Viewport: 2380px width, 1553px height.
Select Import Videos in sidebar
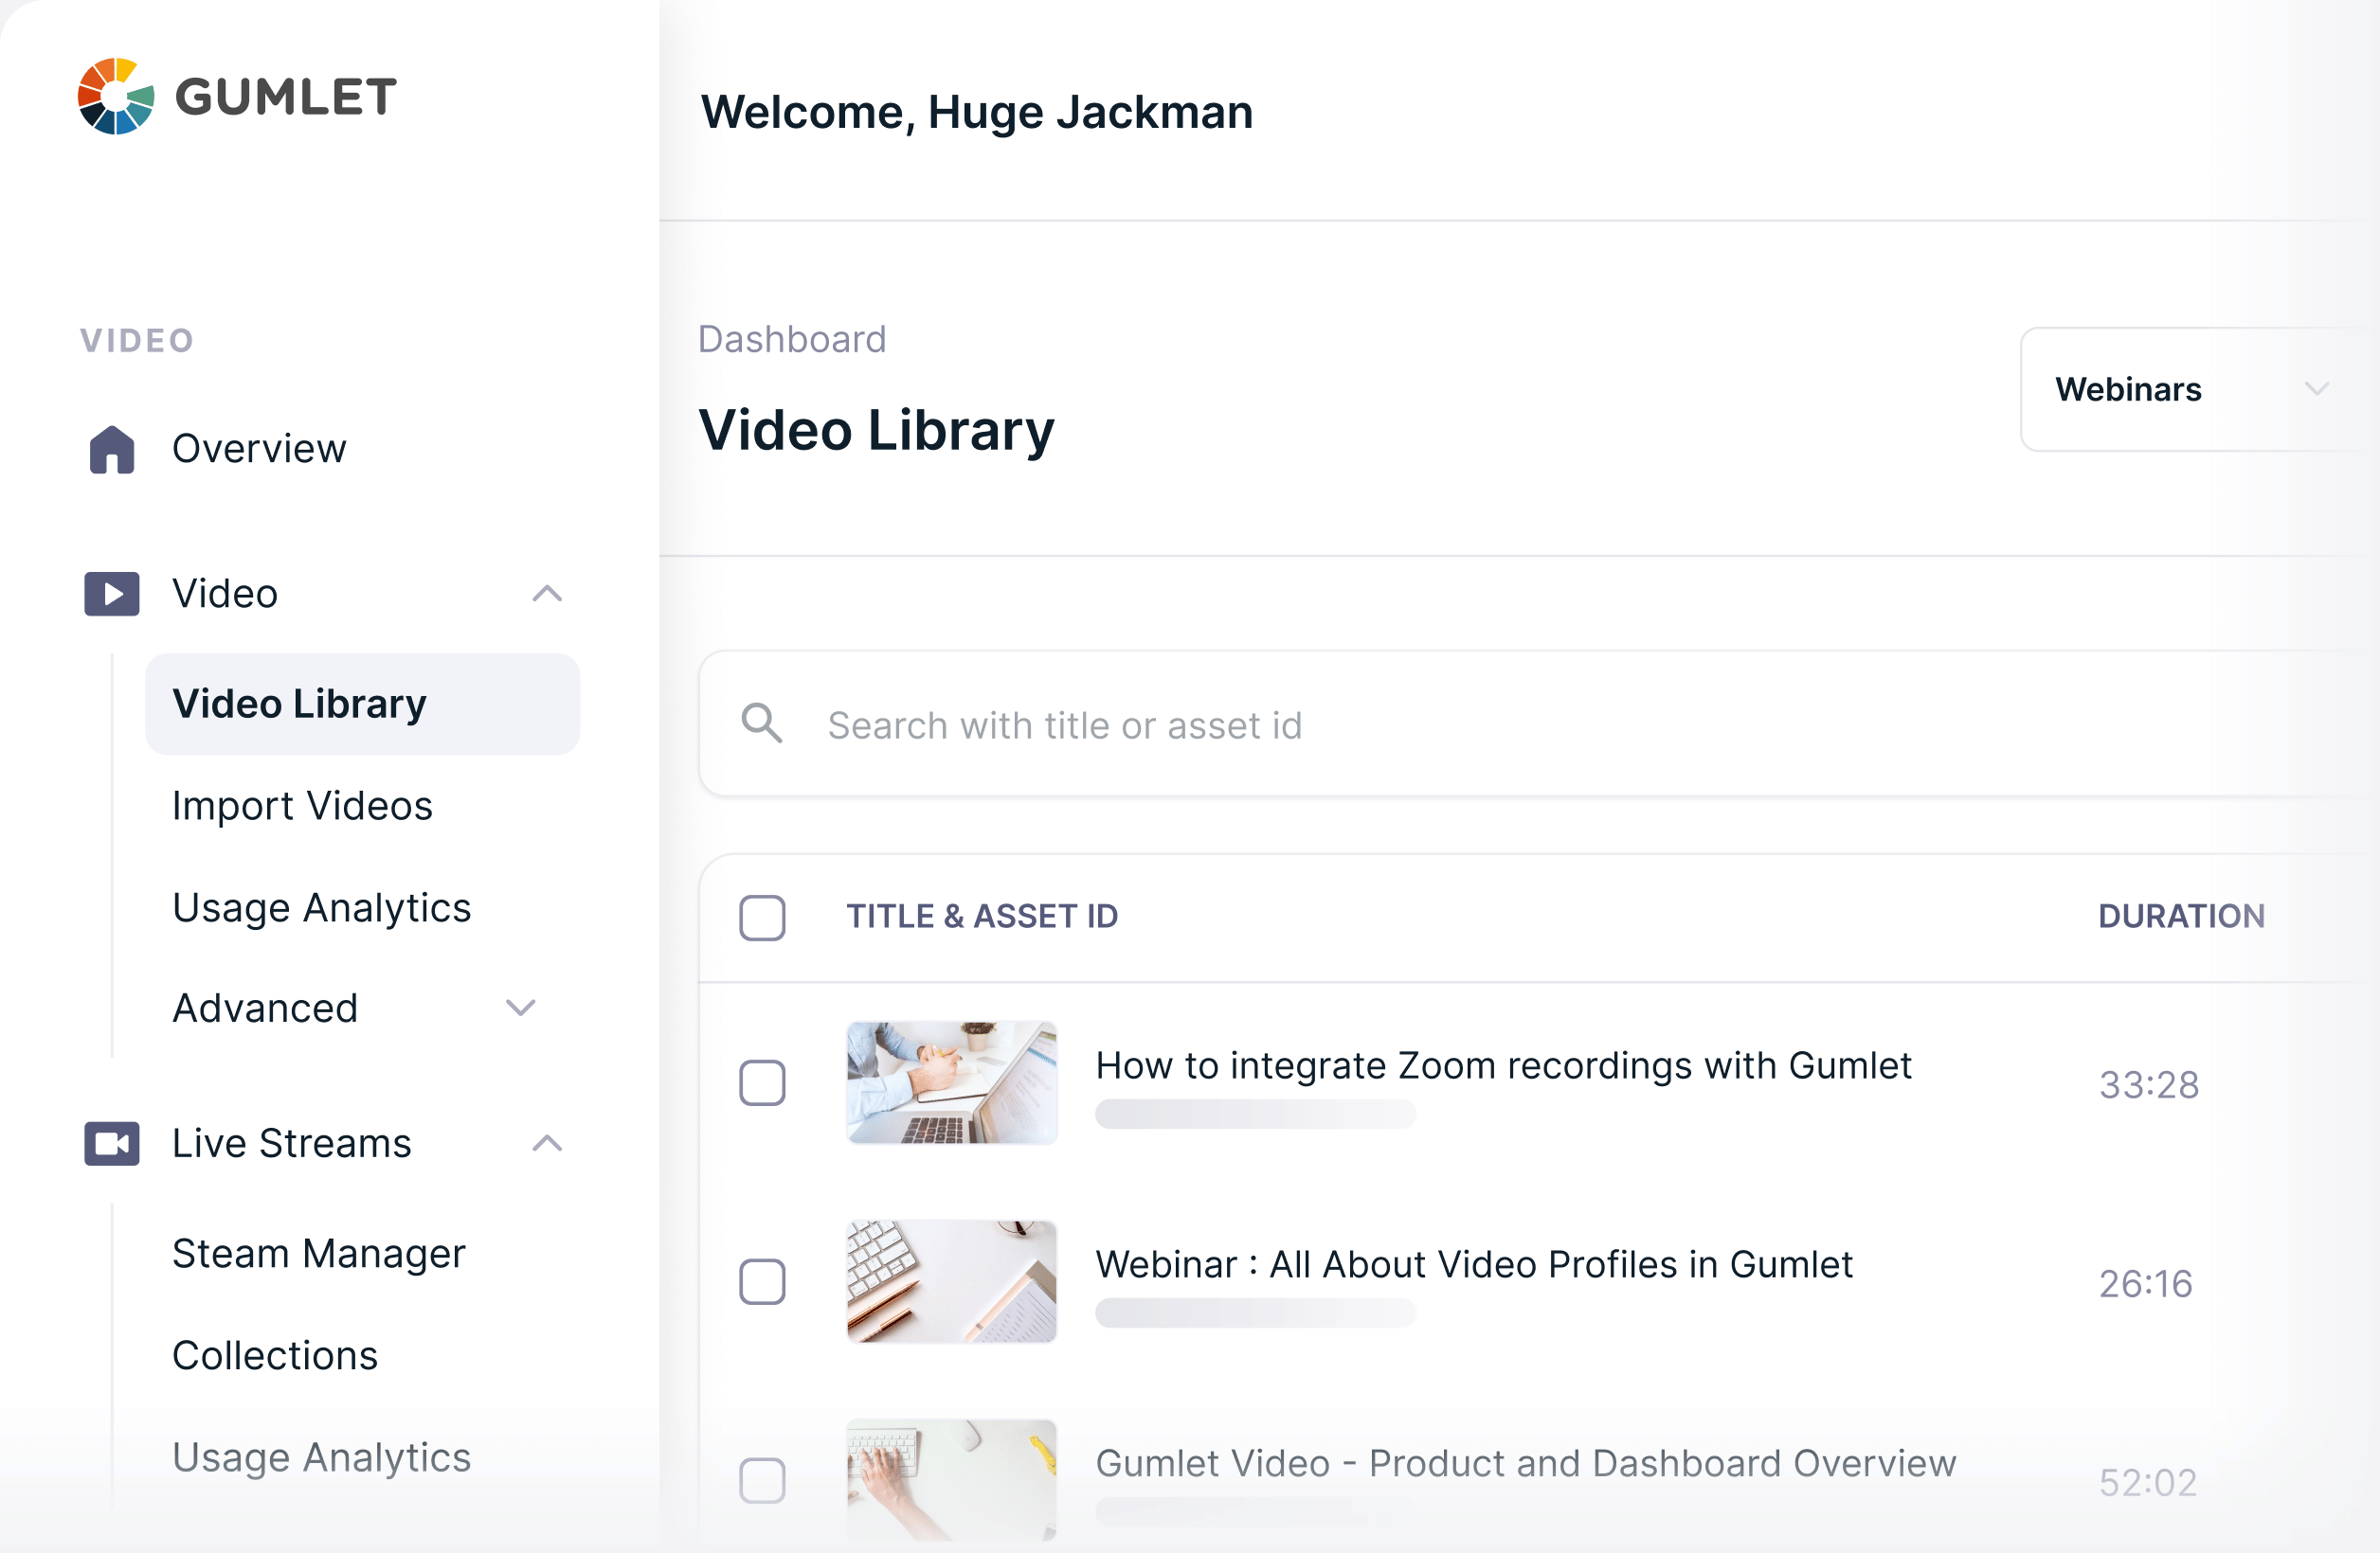[302, 806]
